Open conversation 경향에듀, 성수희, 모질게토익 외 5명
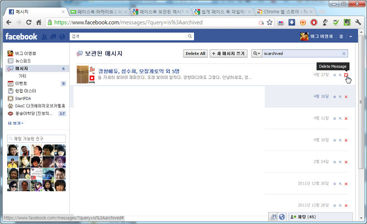Screen dimensions: 367x224 click(x=138, y=71)
